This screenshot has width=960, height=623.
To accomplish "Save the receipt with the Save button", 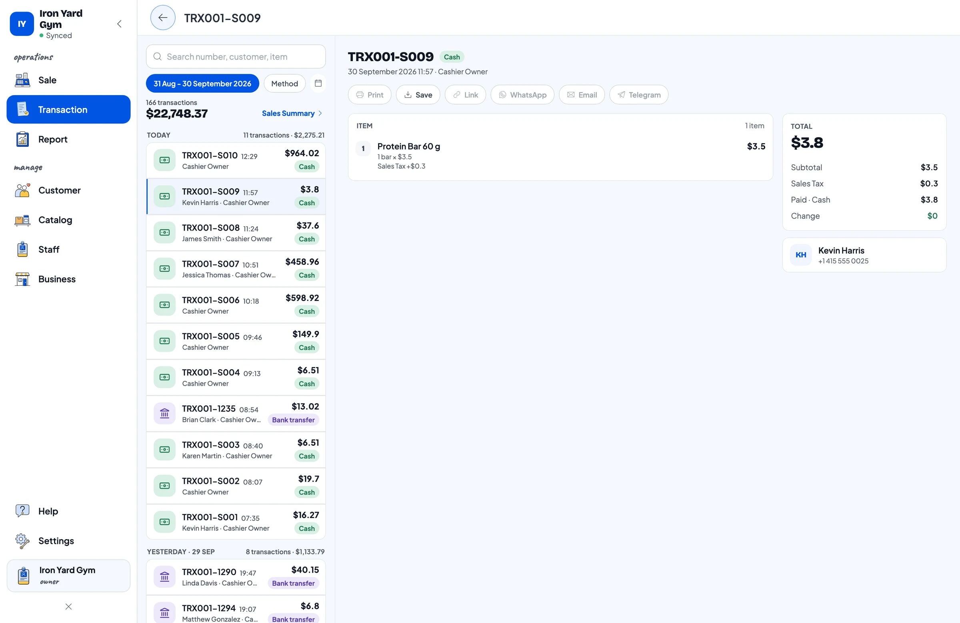I will (x=418, y=95).
